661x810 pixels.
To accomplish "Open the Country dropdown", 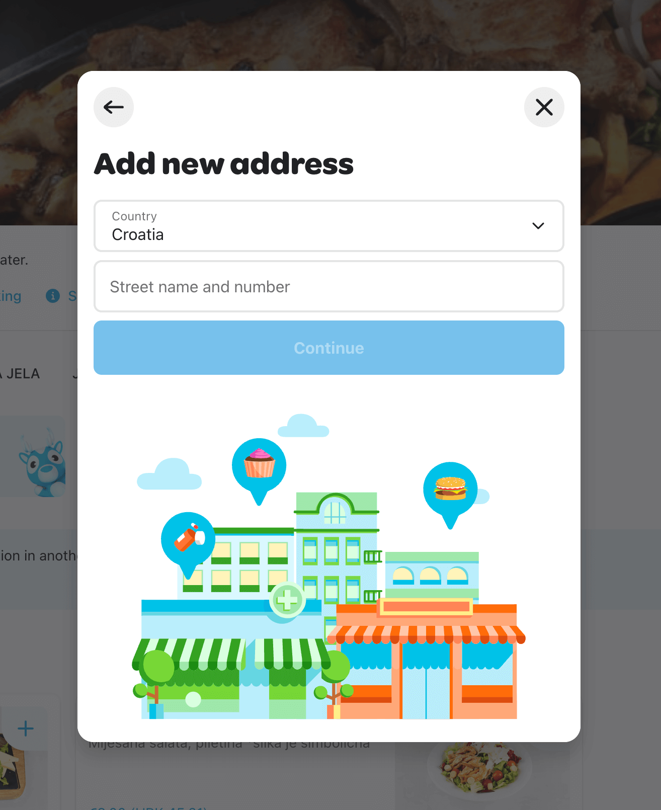I will 329,226.
